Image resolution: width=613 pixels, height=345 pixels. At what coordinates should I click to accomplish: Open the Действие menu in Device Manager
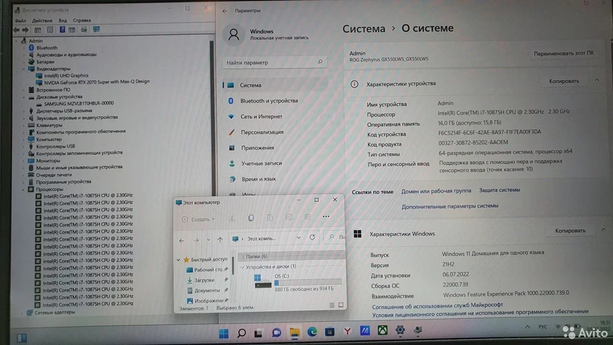[x=42, y=20]
